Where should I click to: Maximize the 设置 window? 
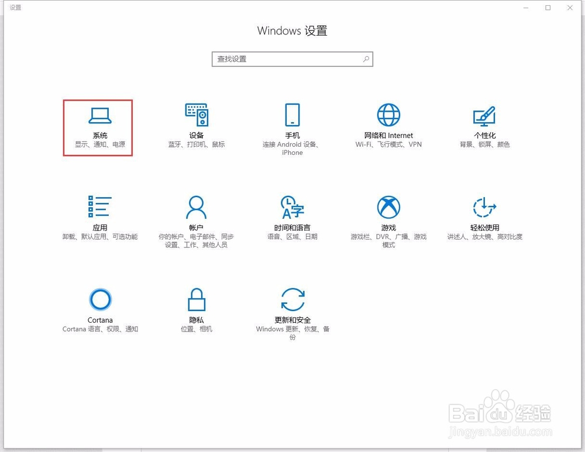[548, 8]
